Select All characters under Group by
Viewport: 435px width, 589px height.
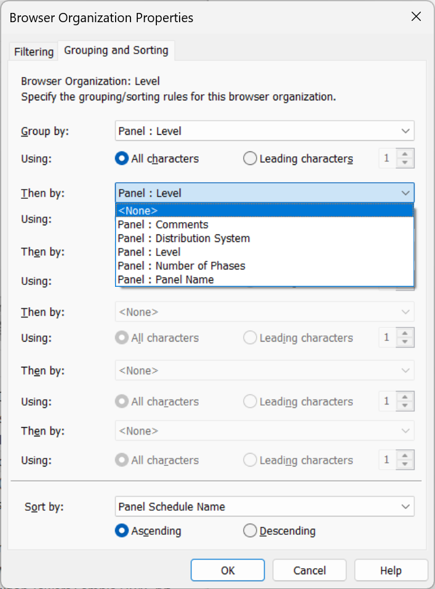tap(122, 159)
